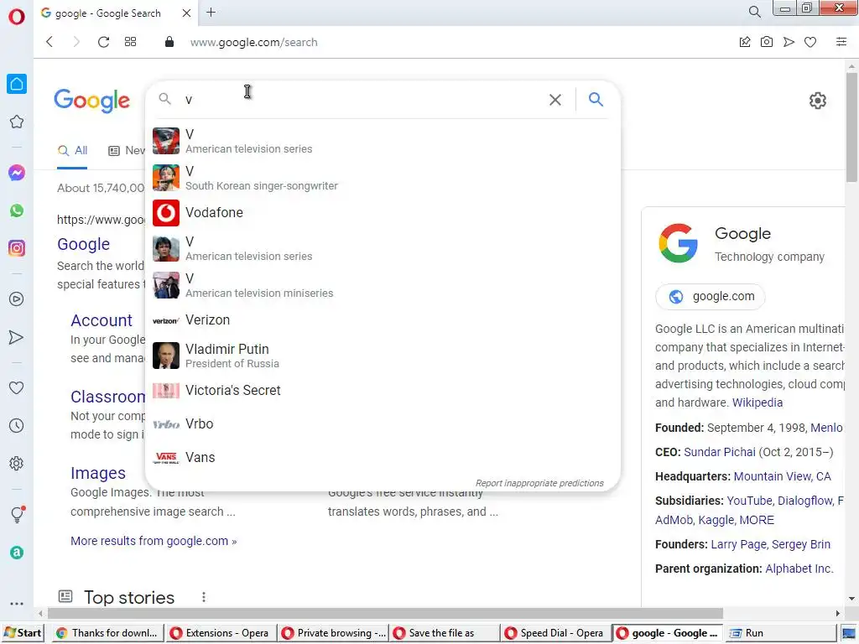Choose Vans suggestion
Image resolution: width=859 pixels, height=644 pixels.
point(382,457)
